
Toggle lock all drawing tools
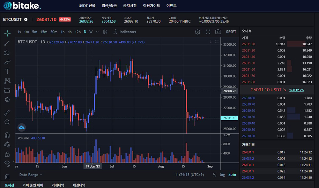coord(7,154)
